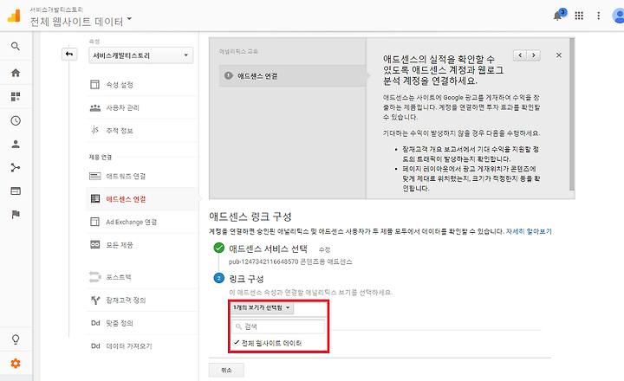
Task: Click the 애드센스 링크 구성 heading
Action: tap(250, 216)
